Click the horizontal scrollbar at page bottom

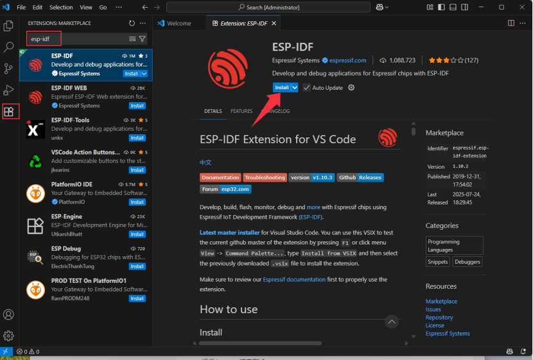click(260, 343)
